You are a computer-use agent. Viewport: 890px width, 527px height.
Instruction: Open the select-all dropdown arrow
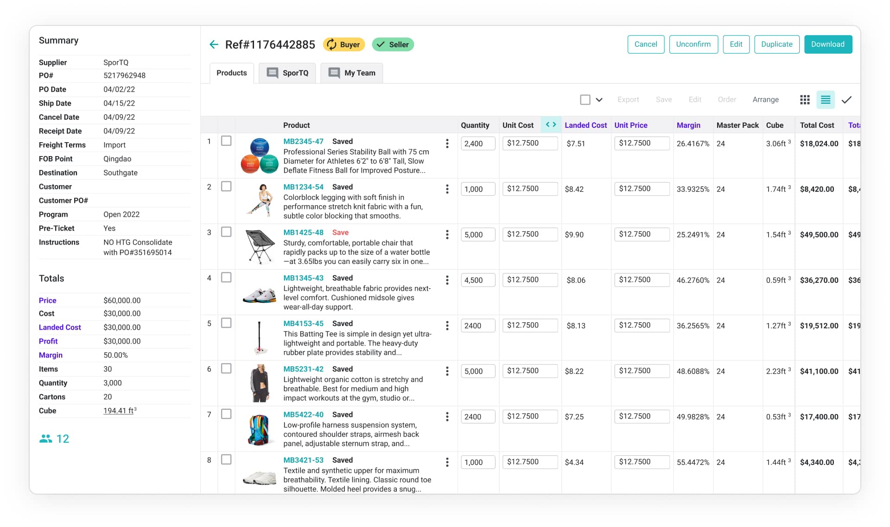(599, 100)
